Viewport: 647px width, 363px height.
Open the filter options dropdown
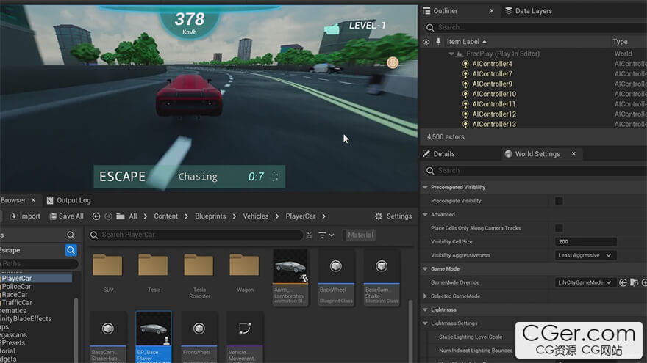326,235
